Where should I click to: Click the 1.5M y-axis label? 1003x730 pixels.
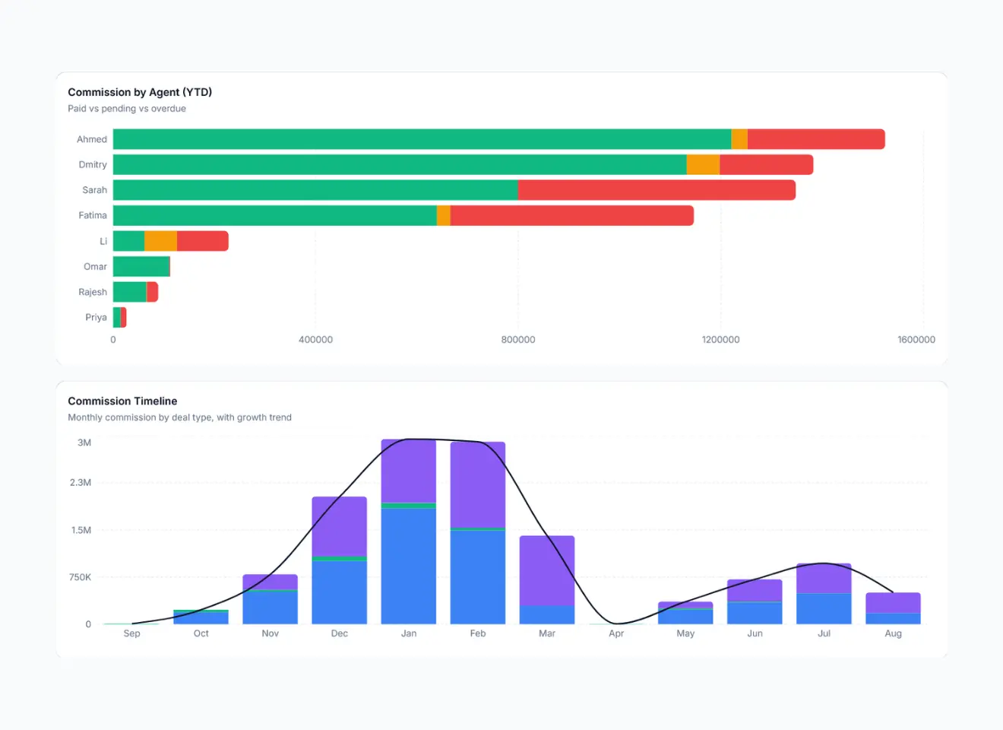81,530
